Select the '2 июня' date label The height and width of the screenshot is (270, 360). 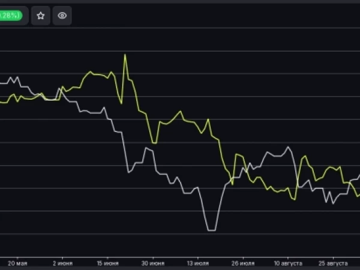[x=62, y=263]
